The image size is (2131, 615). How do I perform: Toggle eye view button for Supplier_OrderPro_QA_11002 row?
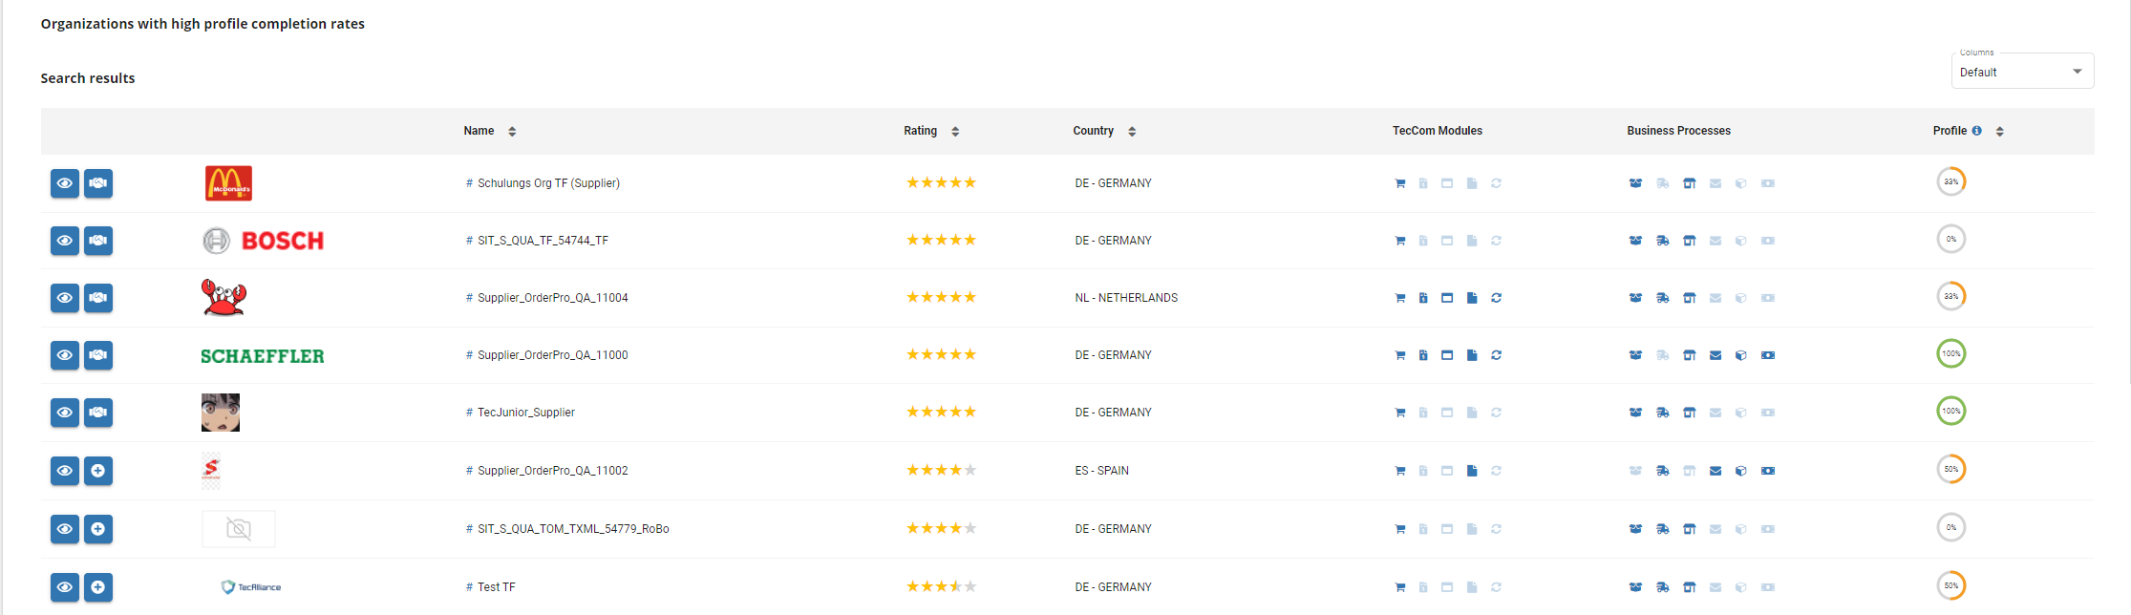[x=64, y=471]
